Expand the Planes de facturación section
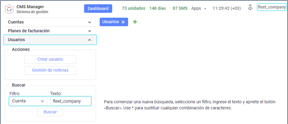The width and height of the screenshot is (288, 124). 50,31
